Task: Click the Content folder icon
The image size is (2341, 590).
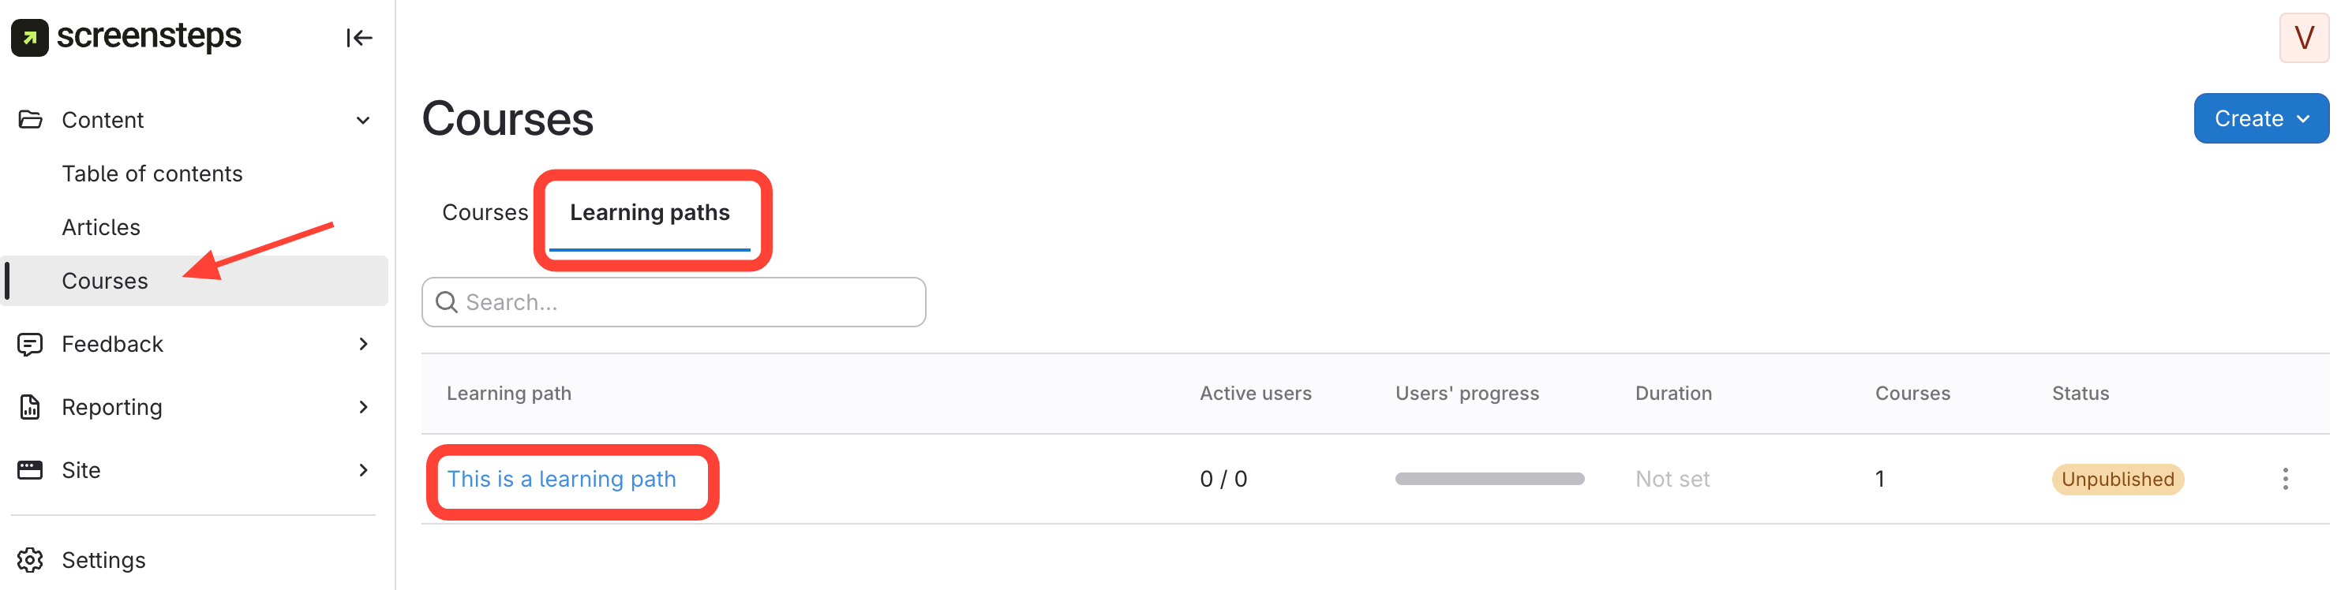Action: coord(30,120)
